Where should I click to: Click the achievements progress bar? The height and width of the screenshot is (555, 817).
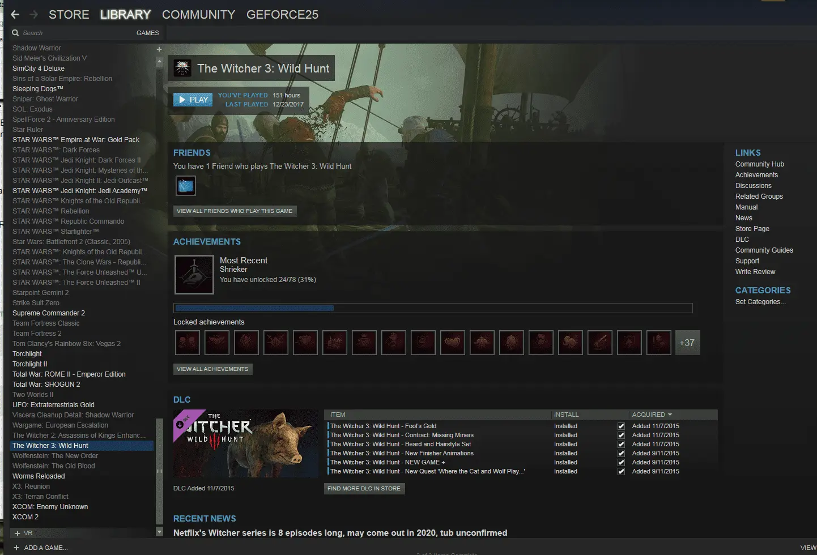click(433, 308)
